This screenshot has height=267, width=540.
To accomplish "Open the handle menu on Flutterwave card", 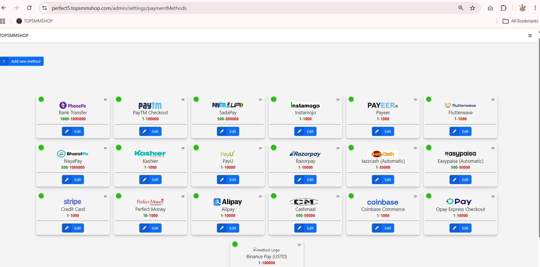I will (493, 100).
